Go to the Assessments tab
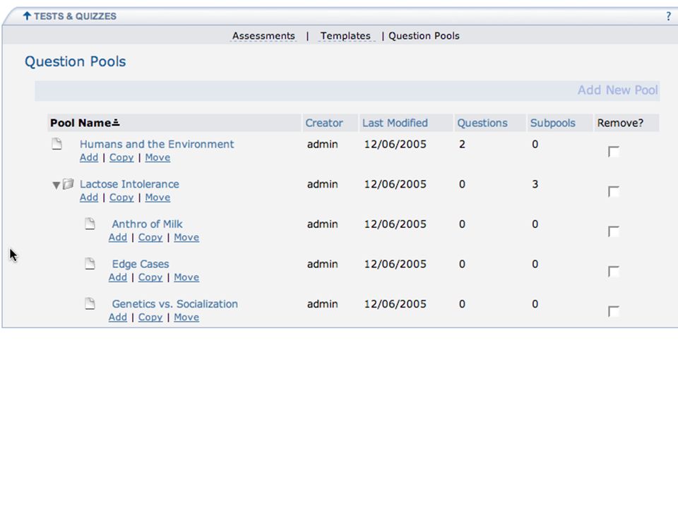 coord(263,36)
